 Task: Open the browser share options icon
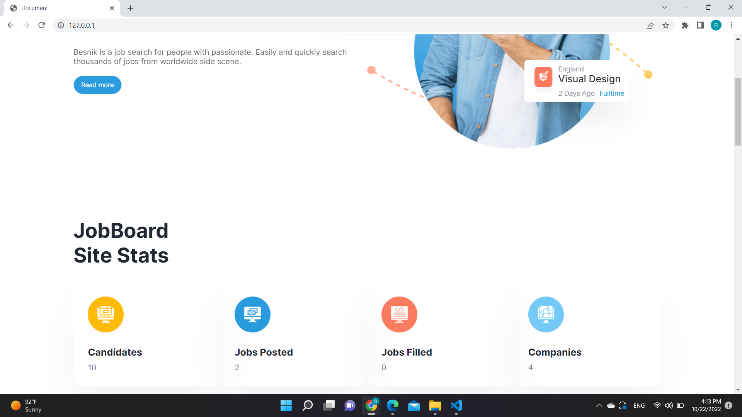tap(650, 25)
